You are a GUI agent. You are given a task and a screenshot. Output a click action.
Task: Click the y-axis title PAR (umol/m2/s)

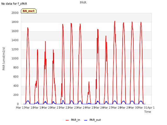[x=4, y=59]
